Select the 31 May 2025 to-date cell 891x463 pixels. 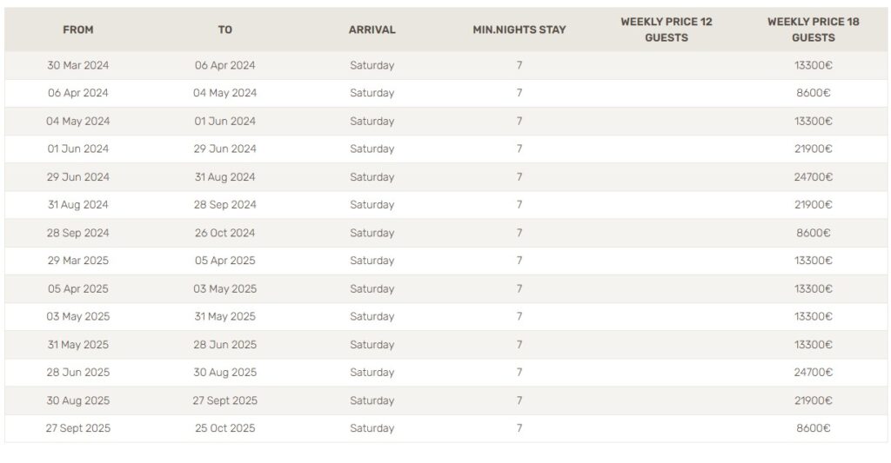coord(225,316)
